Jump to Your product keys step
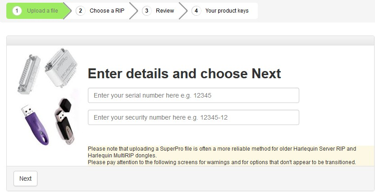The width and height of the screenshot is (375, 192). coord(226,11)
